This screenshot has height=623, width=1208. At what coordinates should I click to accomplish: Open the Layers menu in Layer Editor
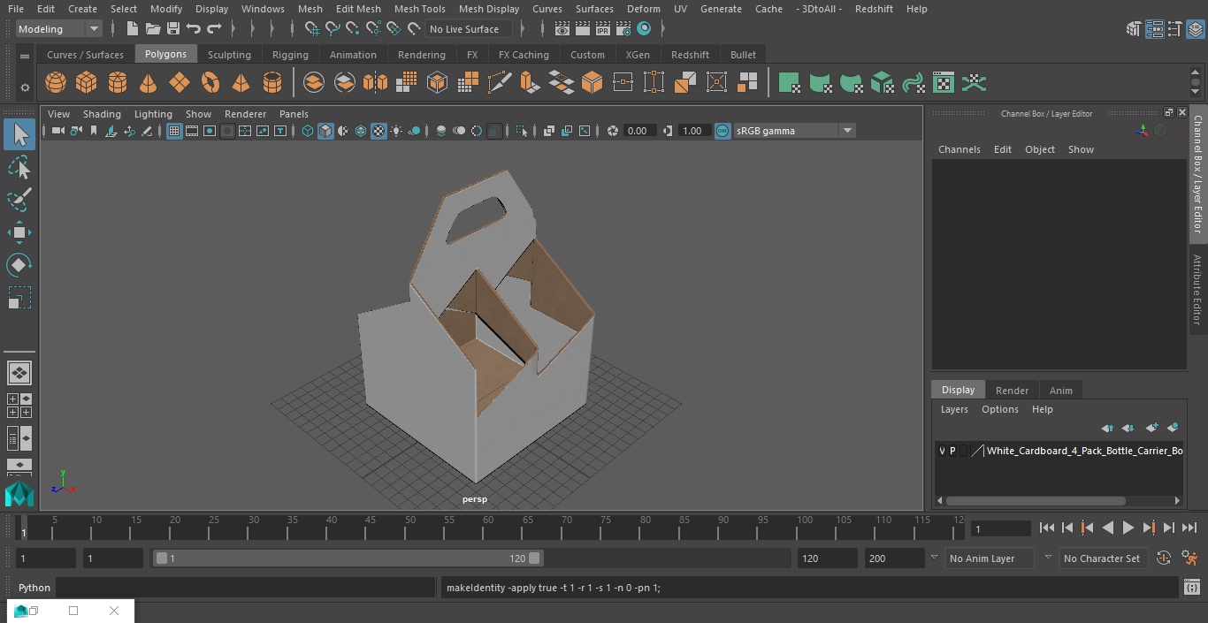[x=954, y=409]
